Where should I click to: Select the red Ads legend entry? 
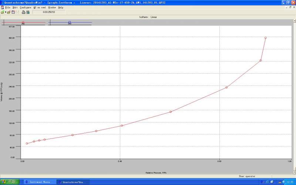(x=23, y=23)
